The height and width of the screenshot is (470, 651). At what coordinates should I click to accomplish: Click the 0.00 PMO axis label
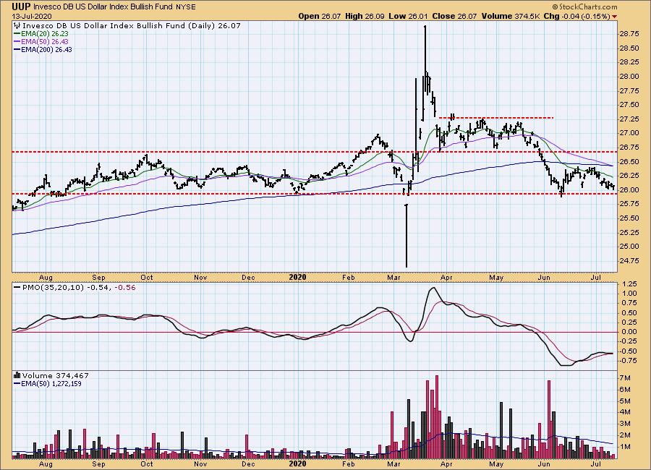(x=629, y=332)
